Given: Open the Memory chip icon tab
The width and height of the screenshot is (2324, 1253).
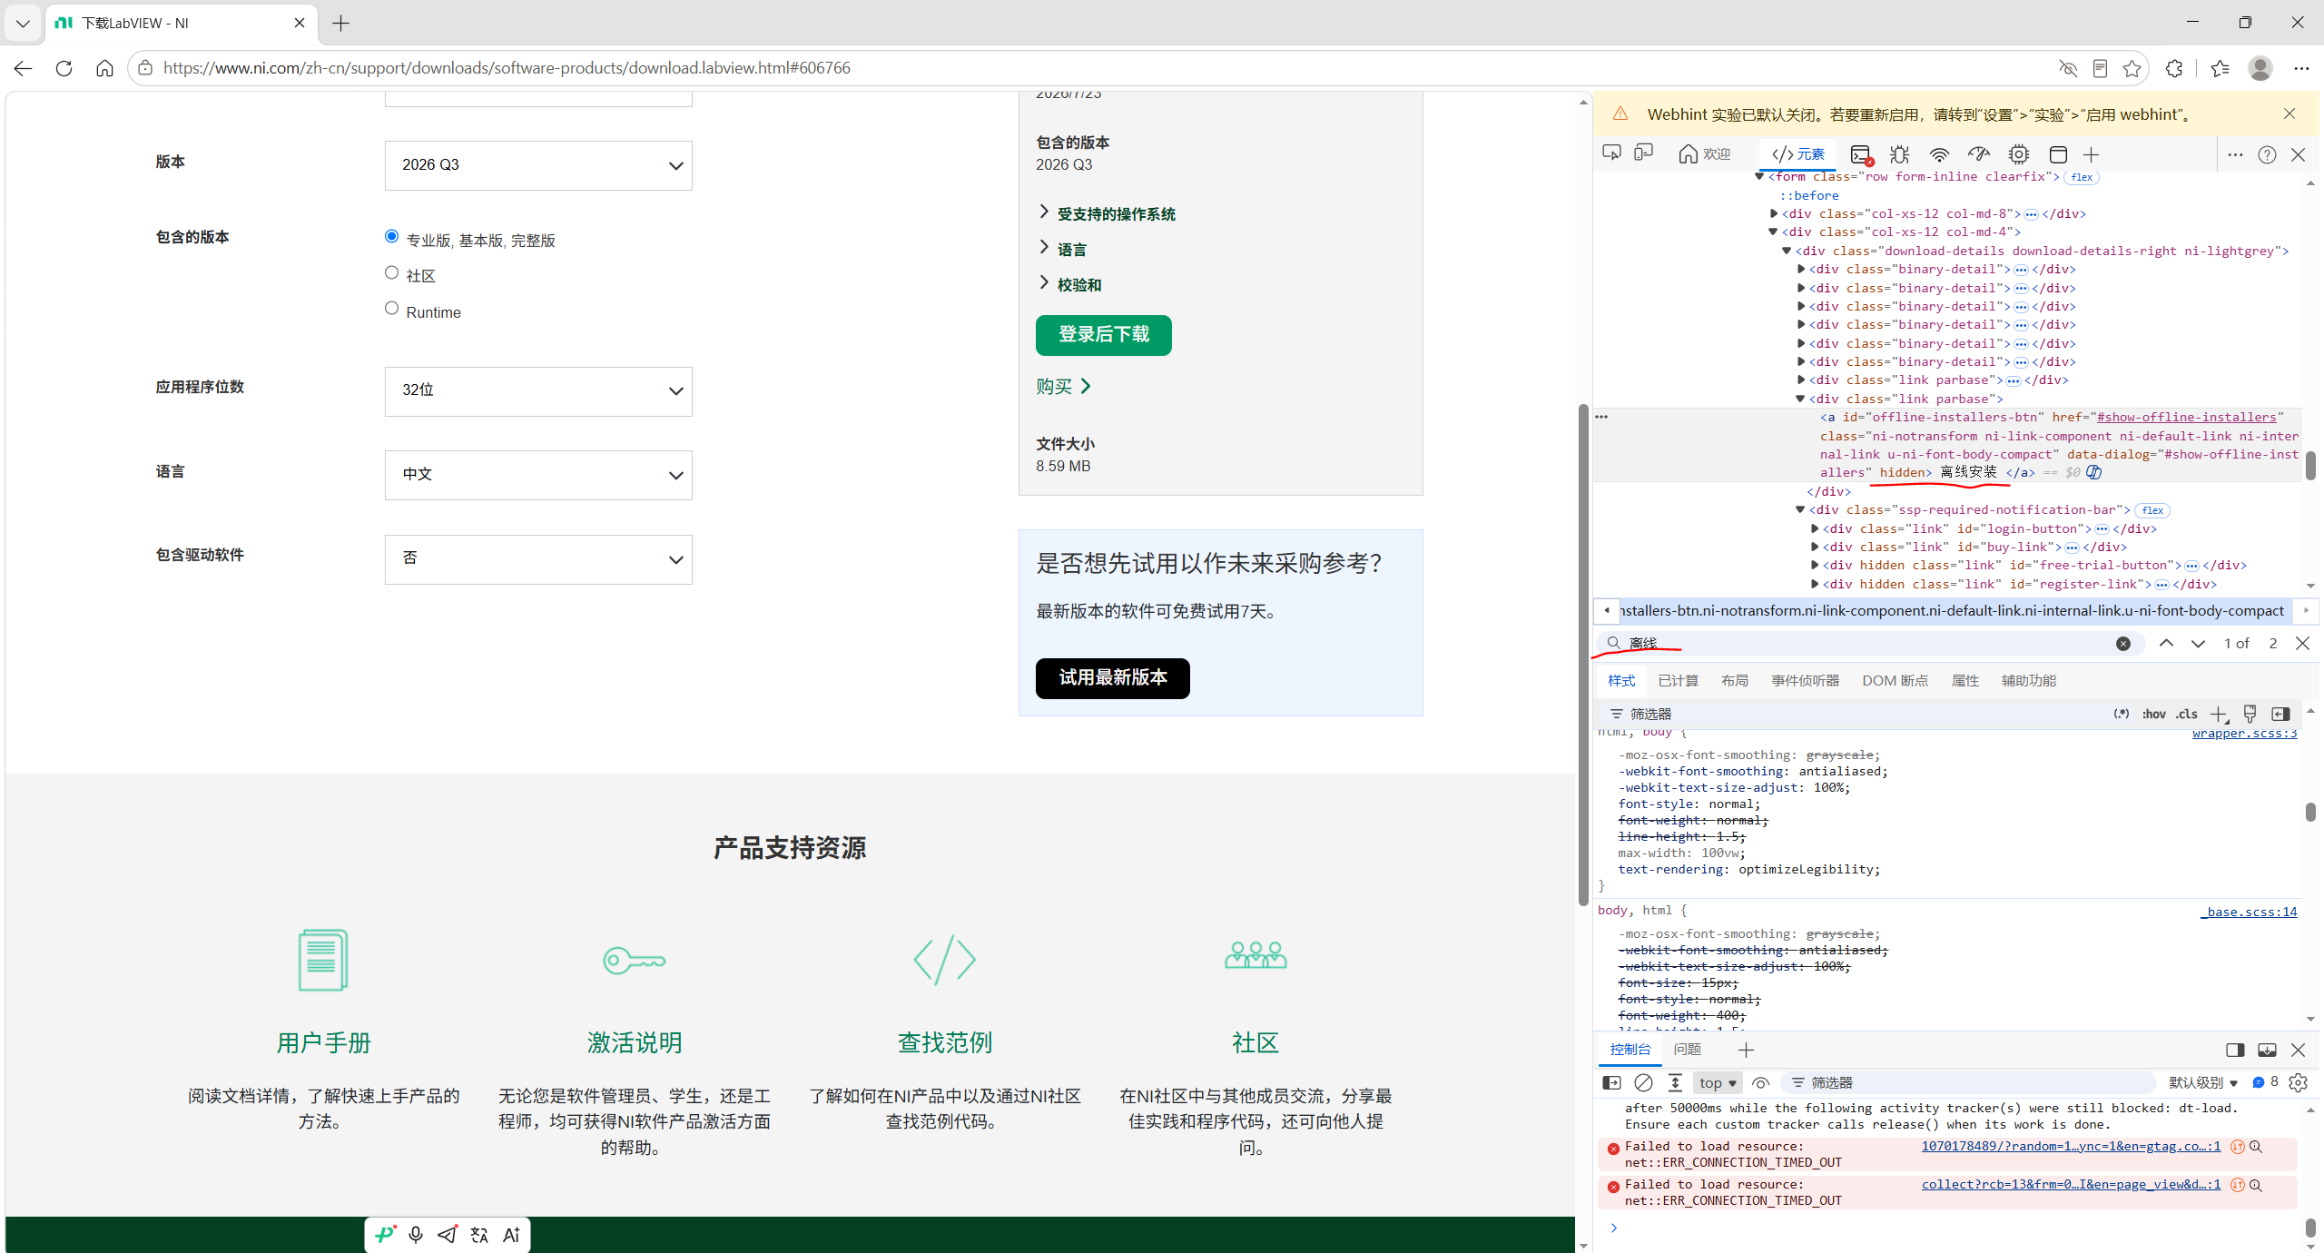Looking at the screenshot, I should tap(2019, 154).
